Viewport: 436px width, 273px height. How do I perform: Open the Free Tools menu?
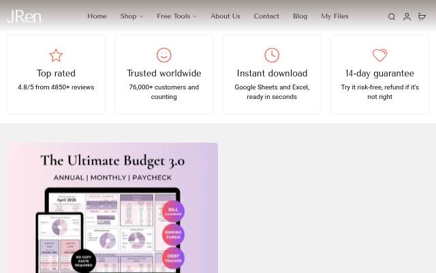(x=173, y=16)
